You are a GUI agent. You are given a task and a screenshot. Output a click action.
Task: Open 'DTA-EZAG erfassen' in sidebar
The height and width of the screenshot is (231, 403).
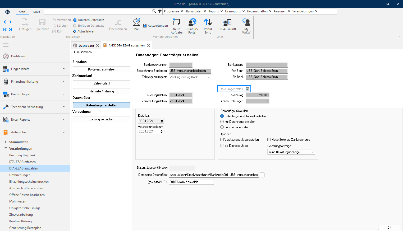pyautogui.click(x=22, y=162)
